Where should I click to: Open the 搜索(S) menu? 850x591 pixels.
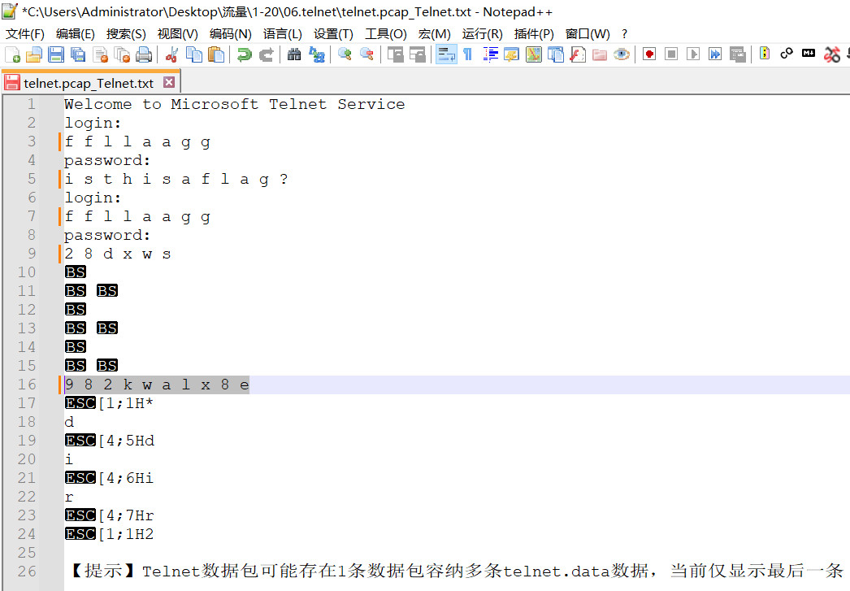point(126,34)
